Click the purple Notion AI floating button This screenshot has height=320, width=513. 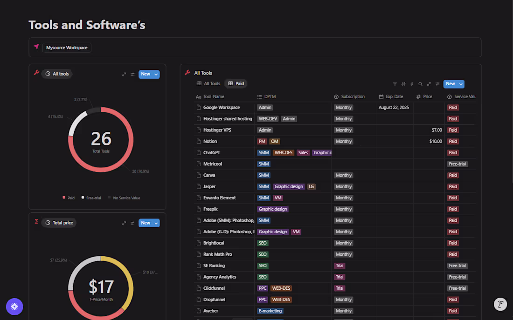tap(14, 306)
